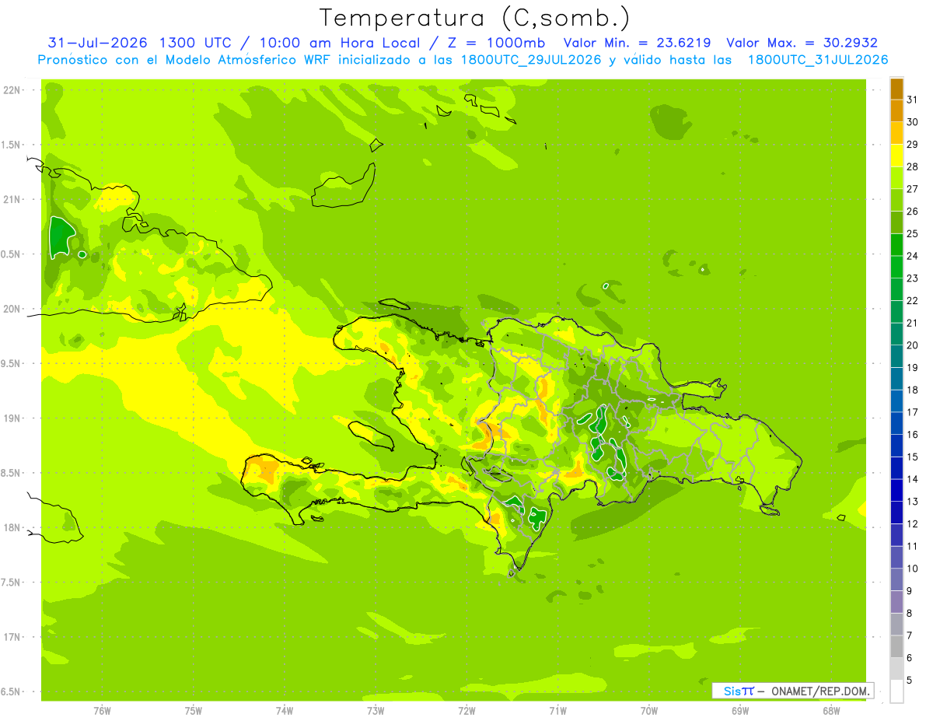Screen dimensions: 933x721
Task: Click the teal legend band between 19 and 20
Action: click(896, 356)
